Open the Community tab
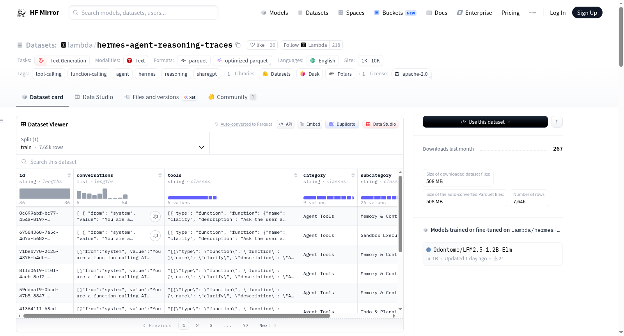Image resolution: width=624 pixels, height=336 pixels. coord(232,97)
